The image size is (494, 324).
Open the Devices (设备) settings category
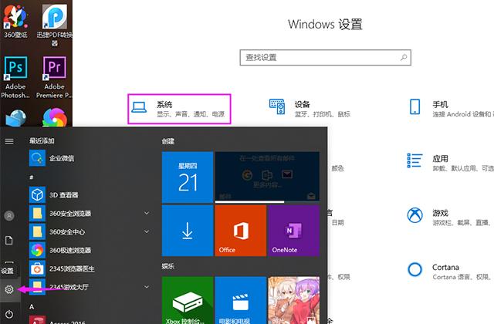tap(310, 108)
